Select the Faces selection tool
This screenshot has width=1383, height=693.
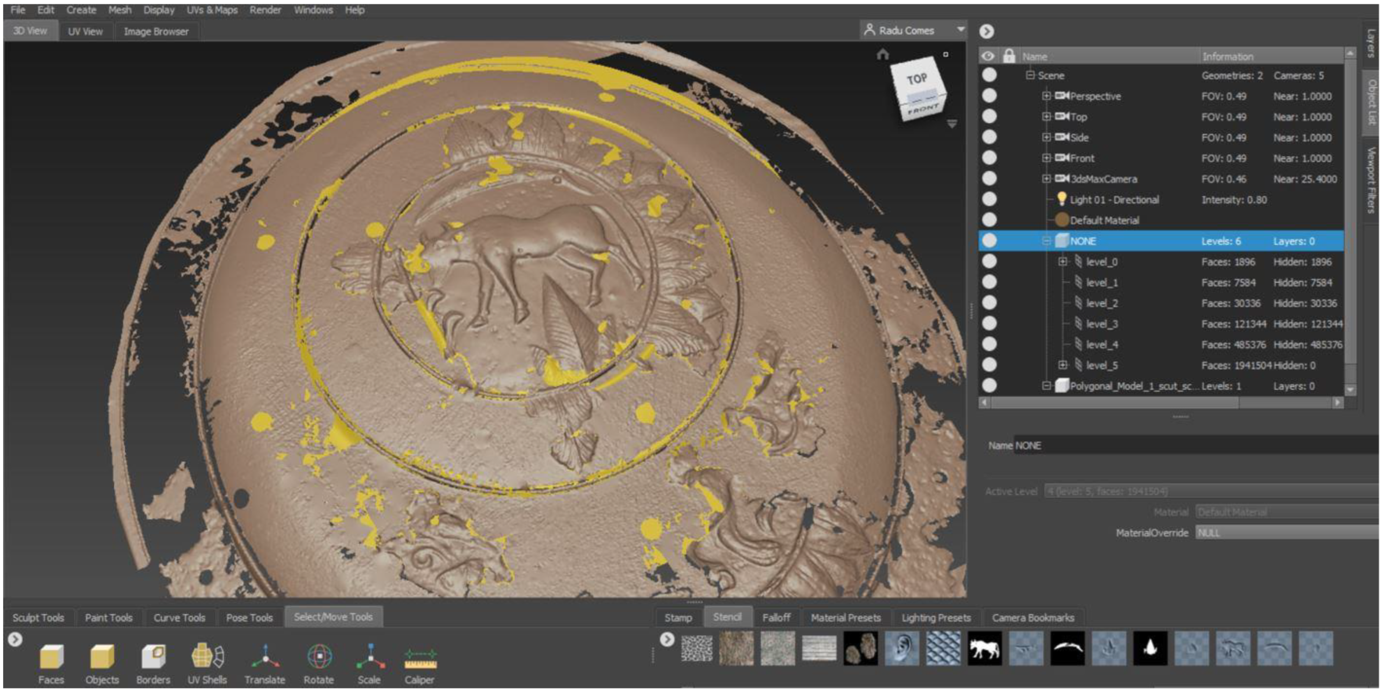click(x=51, y=656)
